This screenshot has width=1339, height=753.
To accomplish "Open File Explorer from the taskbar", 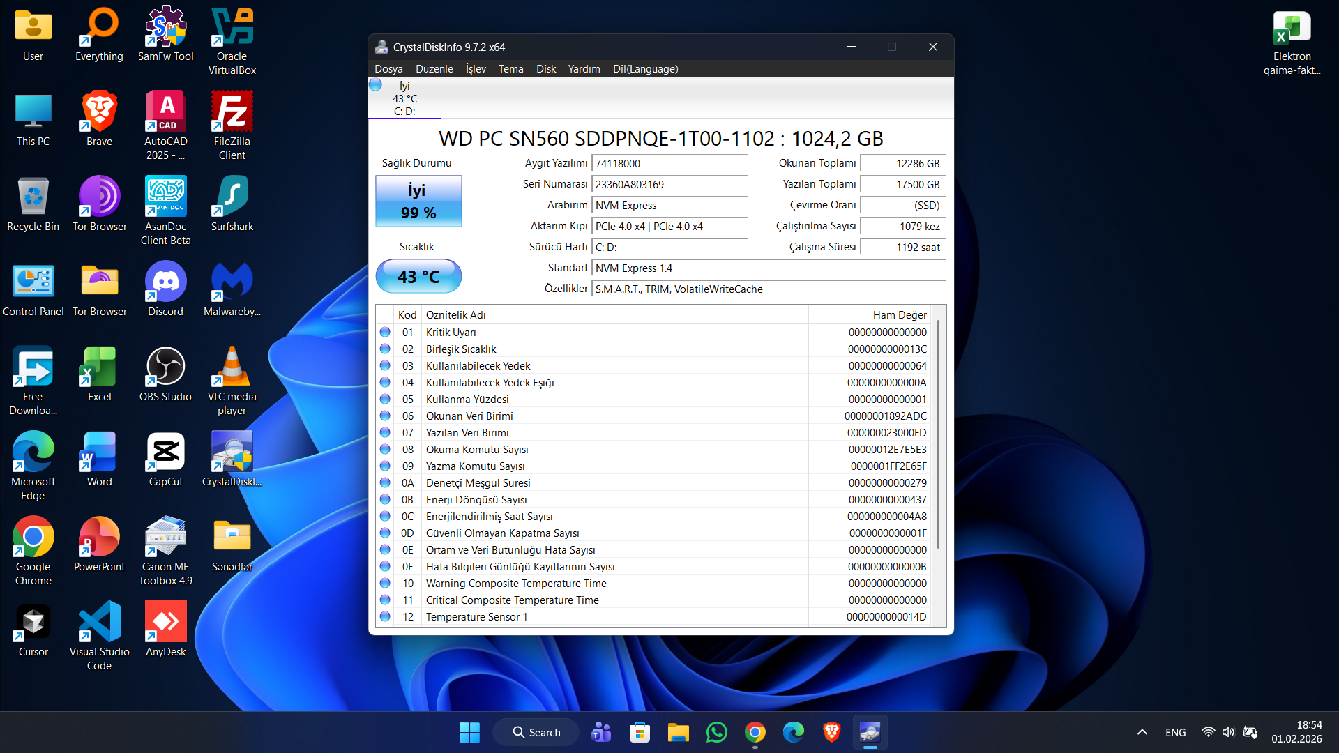I will coord(678,732).
